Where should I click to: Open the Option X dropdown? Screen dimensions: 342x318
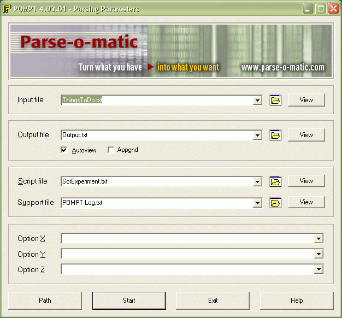[319, 238]
